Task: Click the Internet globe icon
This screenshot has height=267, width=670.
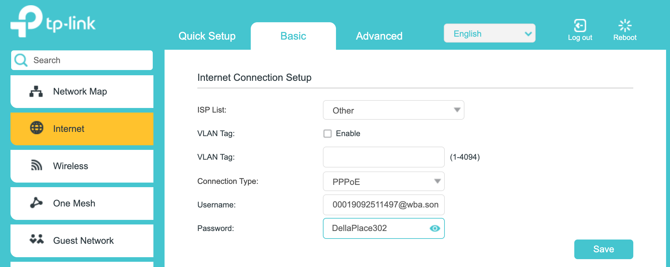Action: [37, 128]
